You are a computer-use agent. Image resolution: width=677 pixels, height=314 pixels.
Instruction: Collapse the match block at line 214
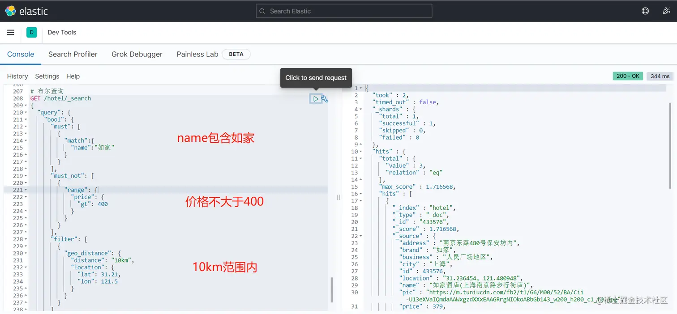coord(26,141)
